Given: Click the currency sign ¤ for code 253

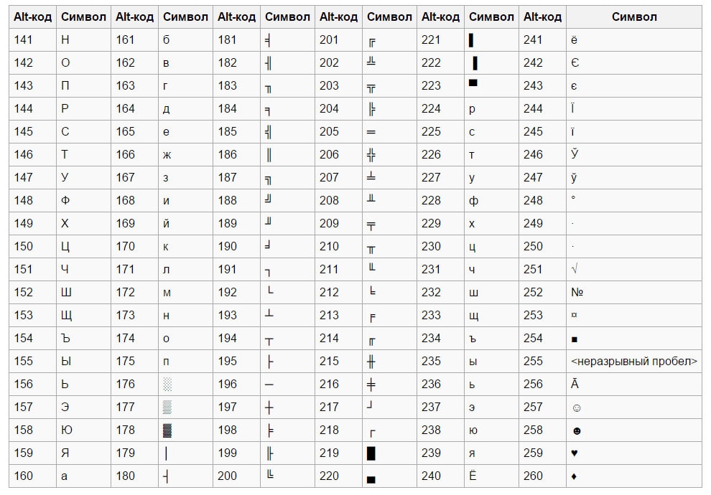Looking at the screenshot, I should (574, 315).
